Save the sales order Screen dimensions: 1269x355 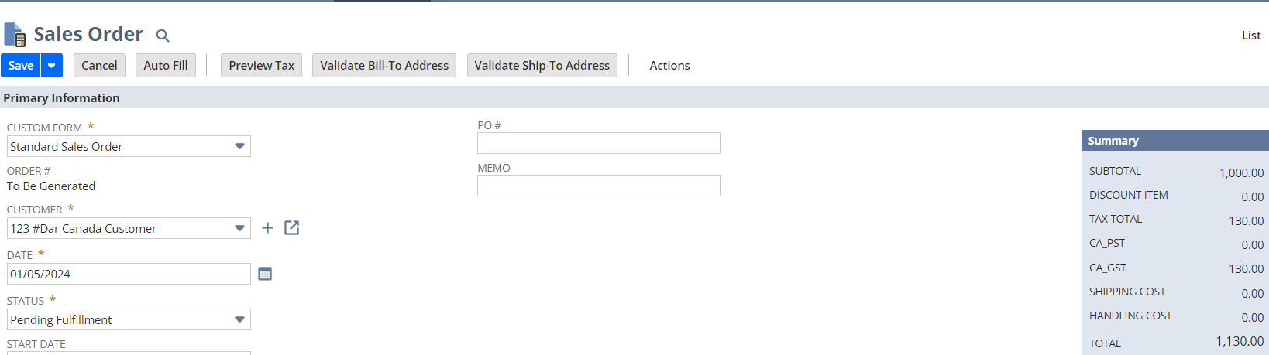point(21,66)
